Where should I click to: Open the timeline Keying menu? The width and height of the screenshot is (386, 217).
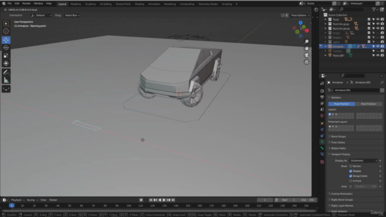(x=32, y=200)
